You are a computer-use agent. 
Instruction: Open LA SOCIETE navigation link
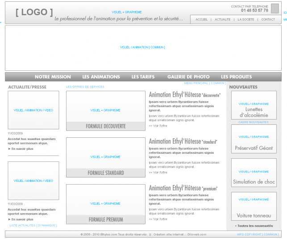[245, 20]
